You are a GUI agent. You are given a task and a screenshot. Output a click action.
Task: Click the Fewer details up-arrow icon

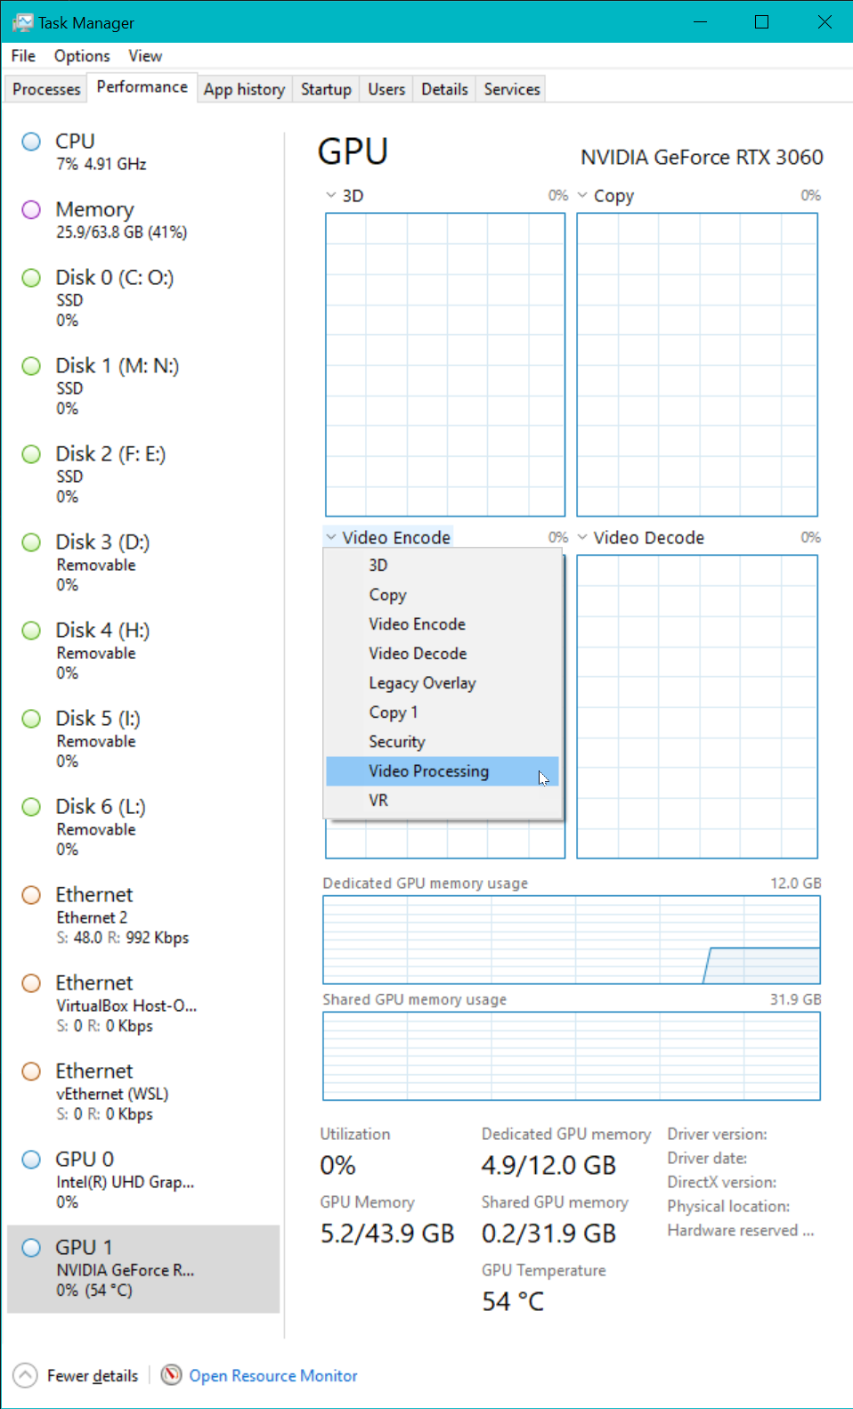tap(26, 1375)
